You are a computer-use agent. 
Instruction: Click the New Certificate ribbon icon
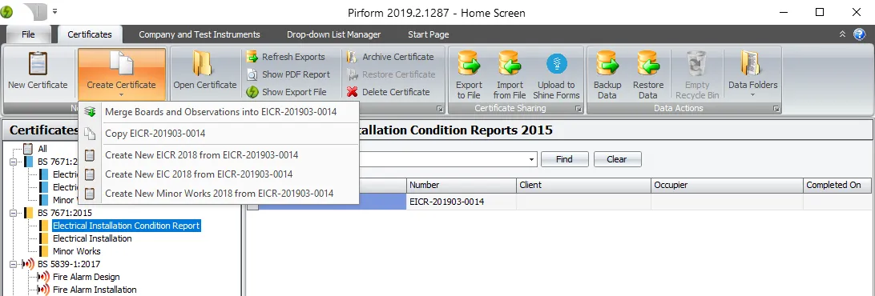click(38, 64)
